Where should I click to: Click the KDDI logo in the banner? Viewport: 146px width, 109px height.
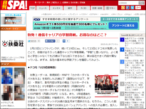coord(37,19)
